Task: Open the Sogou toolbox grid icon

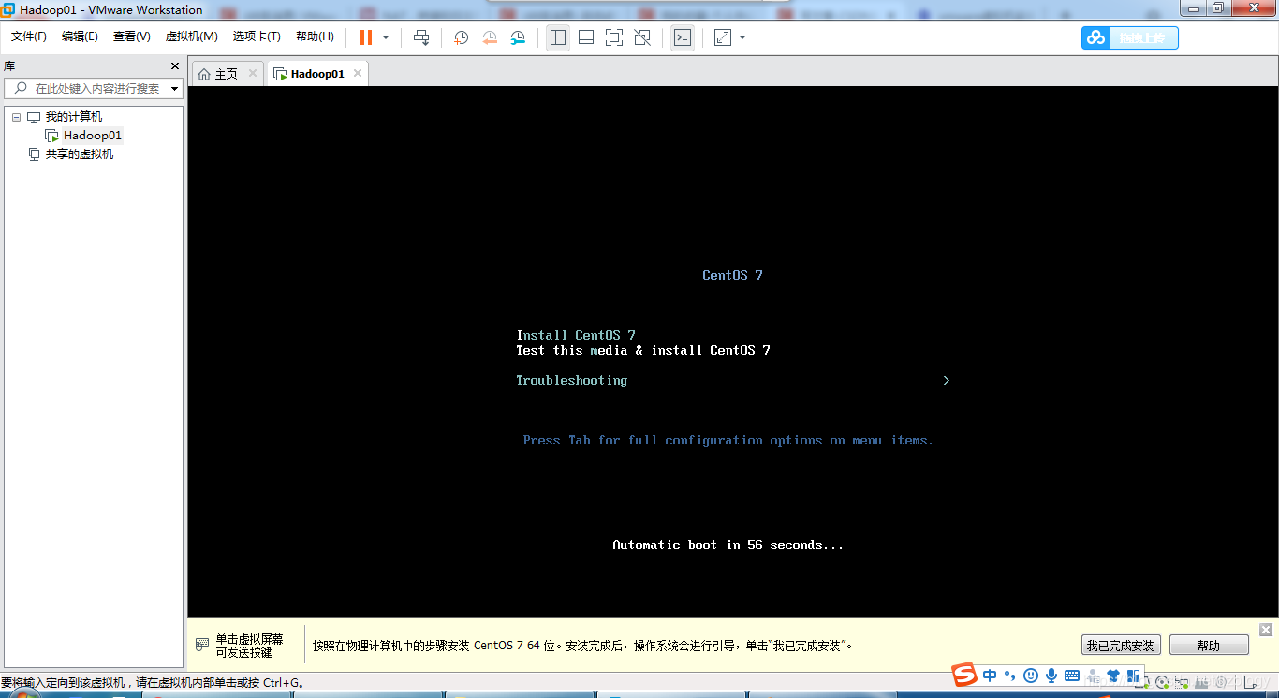Action: point(1134,676)
